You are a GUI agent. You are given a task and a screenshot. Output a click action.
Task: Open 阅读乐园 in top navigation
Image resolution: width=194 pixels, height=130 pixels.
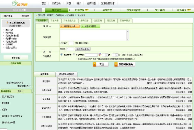tap(91, 3)
